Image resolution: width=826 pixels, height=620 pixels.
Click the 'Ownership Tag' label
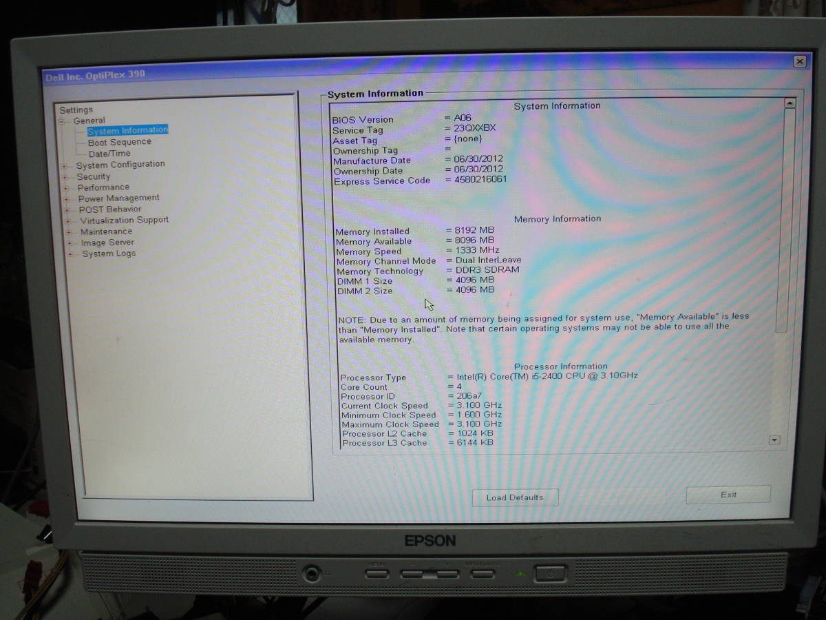point(366,151)
